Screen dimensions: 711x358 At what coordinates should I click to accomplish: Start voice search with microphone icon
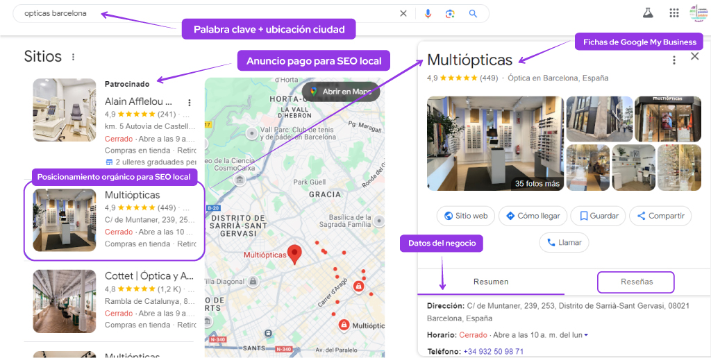coord(428,14)
